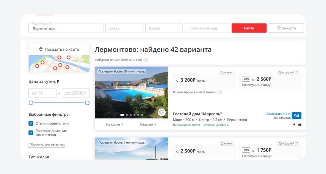Open the 'Заезд' check-in date field
Screen dimensions: 326x174
tap(124, 28)
